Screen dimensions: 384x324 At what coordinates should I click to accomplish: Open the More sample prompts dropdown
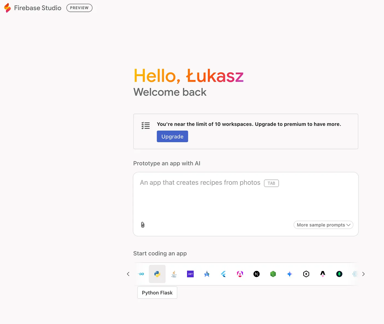pyautogui.click(x=323, y=225)
